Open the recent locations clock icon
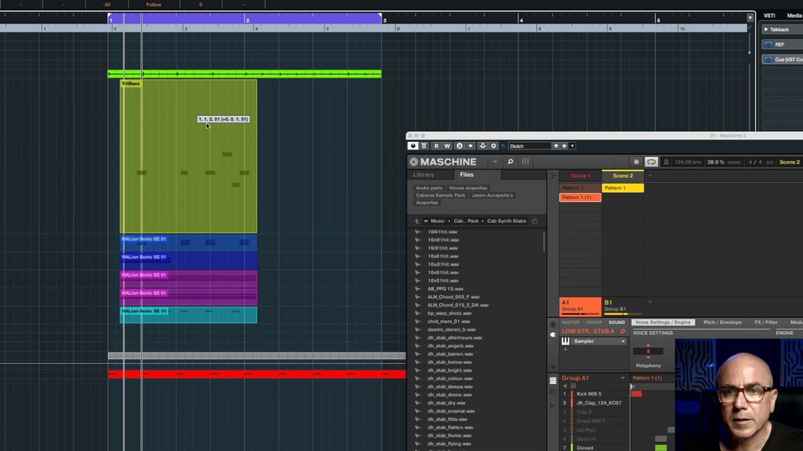The image size is (803, 451). click(534, 220)
